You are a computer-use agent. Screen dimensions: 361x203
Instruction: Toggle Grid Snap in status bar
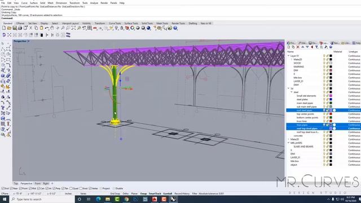[115, 194]
